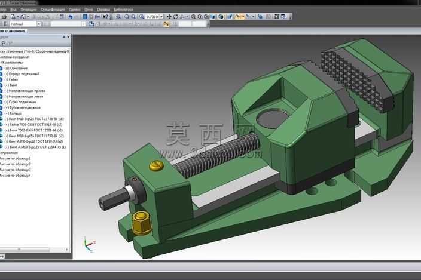
Task: Click the blue model tree panel icon
Action: [84, 17]
